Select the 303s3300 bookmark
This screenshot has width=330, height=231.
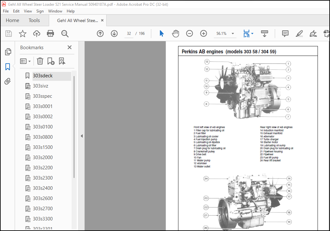pyautogui.click(x=43, y=219)
